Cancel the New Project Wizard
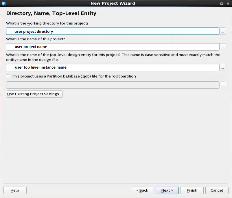The image size is (232, 198). 217,190
